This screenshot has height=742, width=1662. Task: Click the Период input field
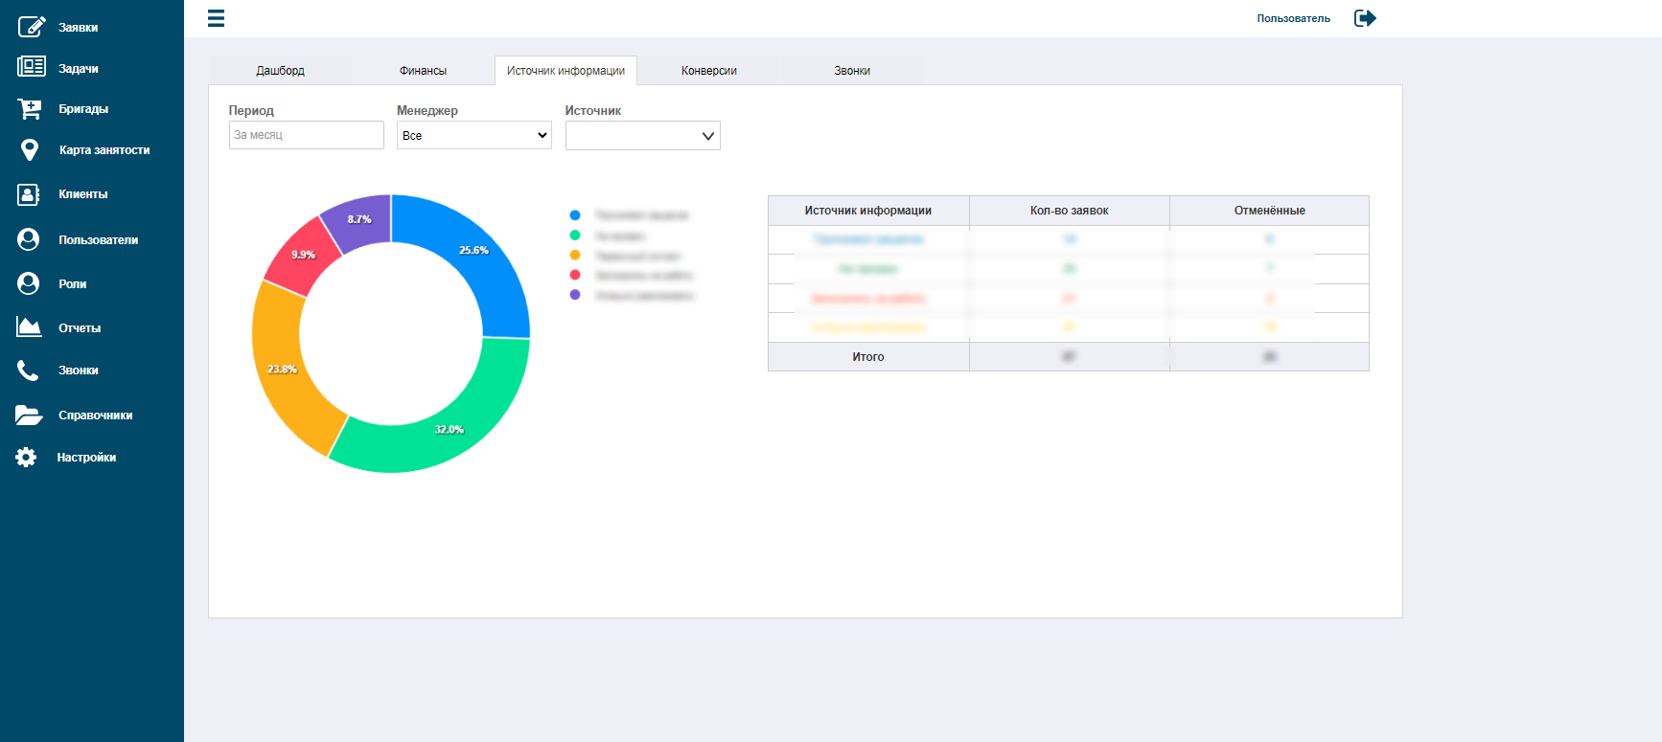[307, 135]
